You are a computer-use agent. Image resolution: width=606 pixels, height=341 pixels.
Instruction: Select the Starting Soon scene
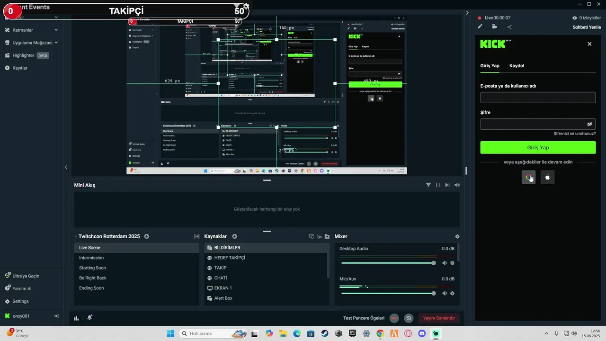pos(136,268)
